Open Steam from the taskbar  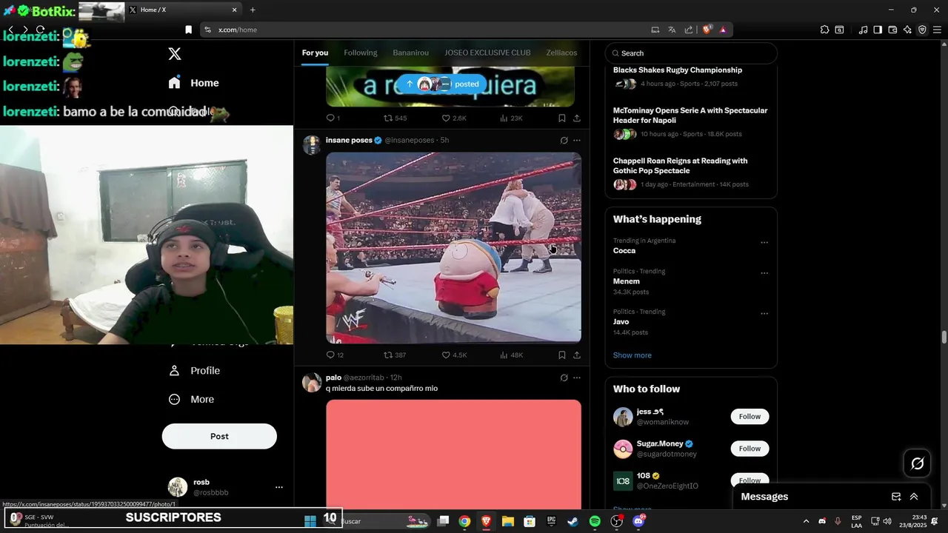(573, 521)
